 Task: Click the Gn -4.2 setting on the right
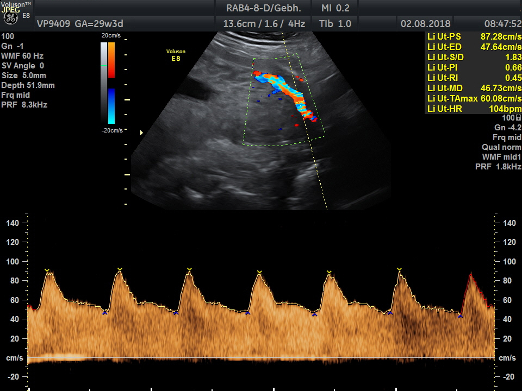pos(508,127)
